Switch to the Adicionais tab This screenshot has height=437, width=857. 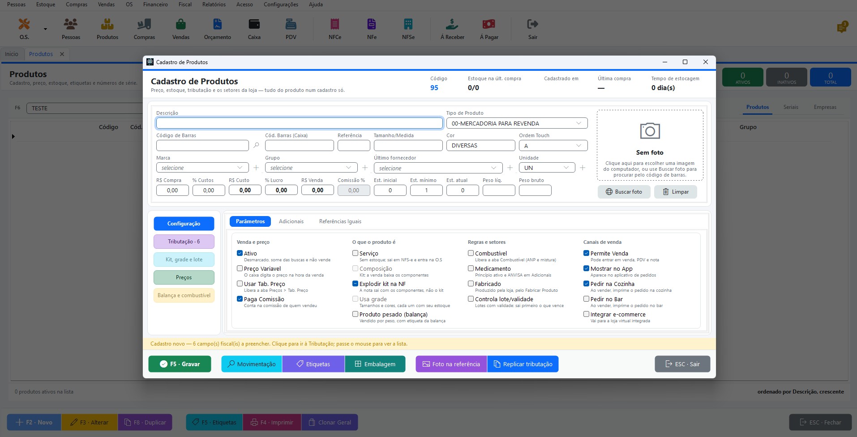click(x=291, y=221)
